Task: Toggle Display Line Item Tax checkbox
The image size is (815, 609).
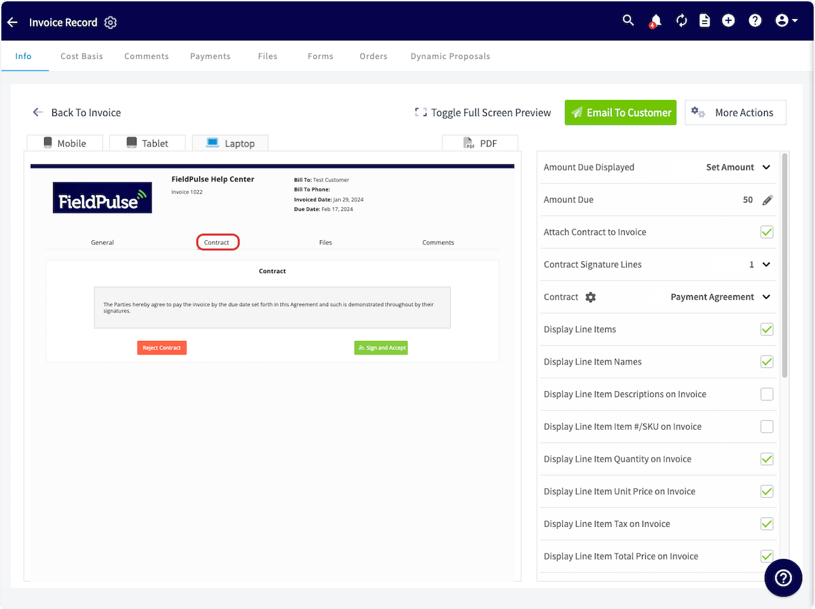Action: [767, 524]
